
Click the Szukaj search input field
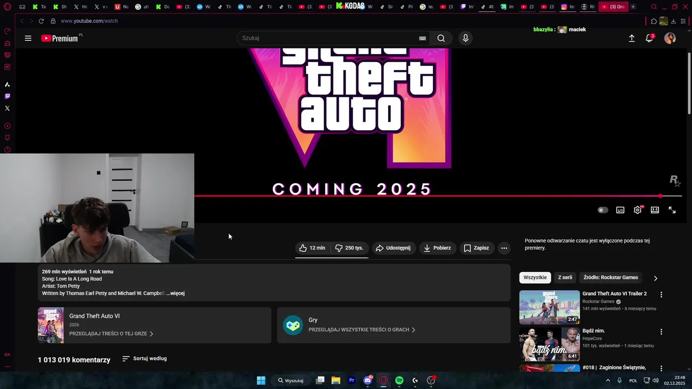327,38
